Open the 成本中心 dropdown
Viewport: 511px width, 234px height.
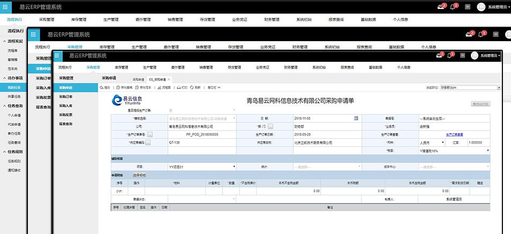point(454,167)
